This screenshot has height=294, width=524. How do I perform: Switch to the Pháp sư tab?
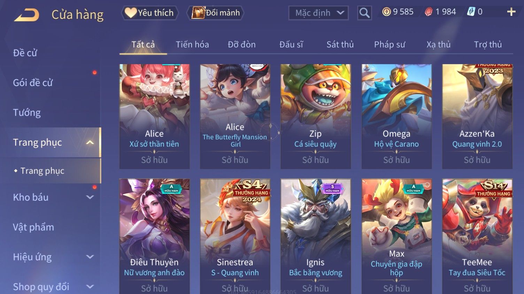390,45
